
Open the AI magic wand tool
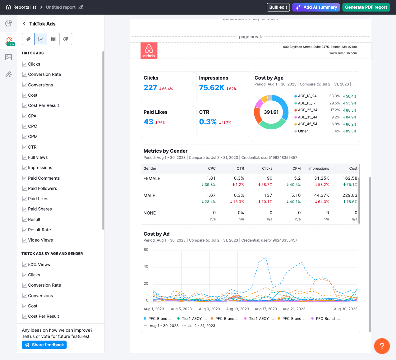click(9, 74)
